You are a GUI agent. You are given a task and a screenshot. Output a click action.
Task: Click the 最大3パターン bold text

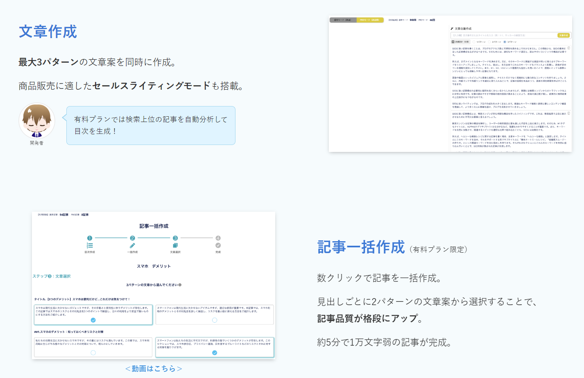[48, 62]
